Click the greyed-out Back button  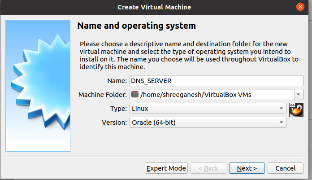pyautogui.click(x=208, y=168)
